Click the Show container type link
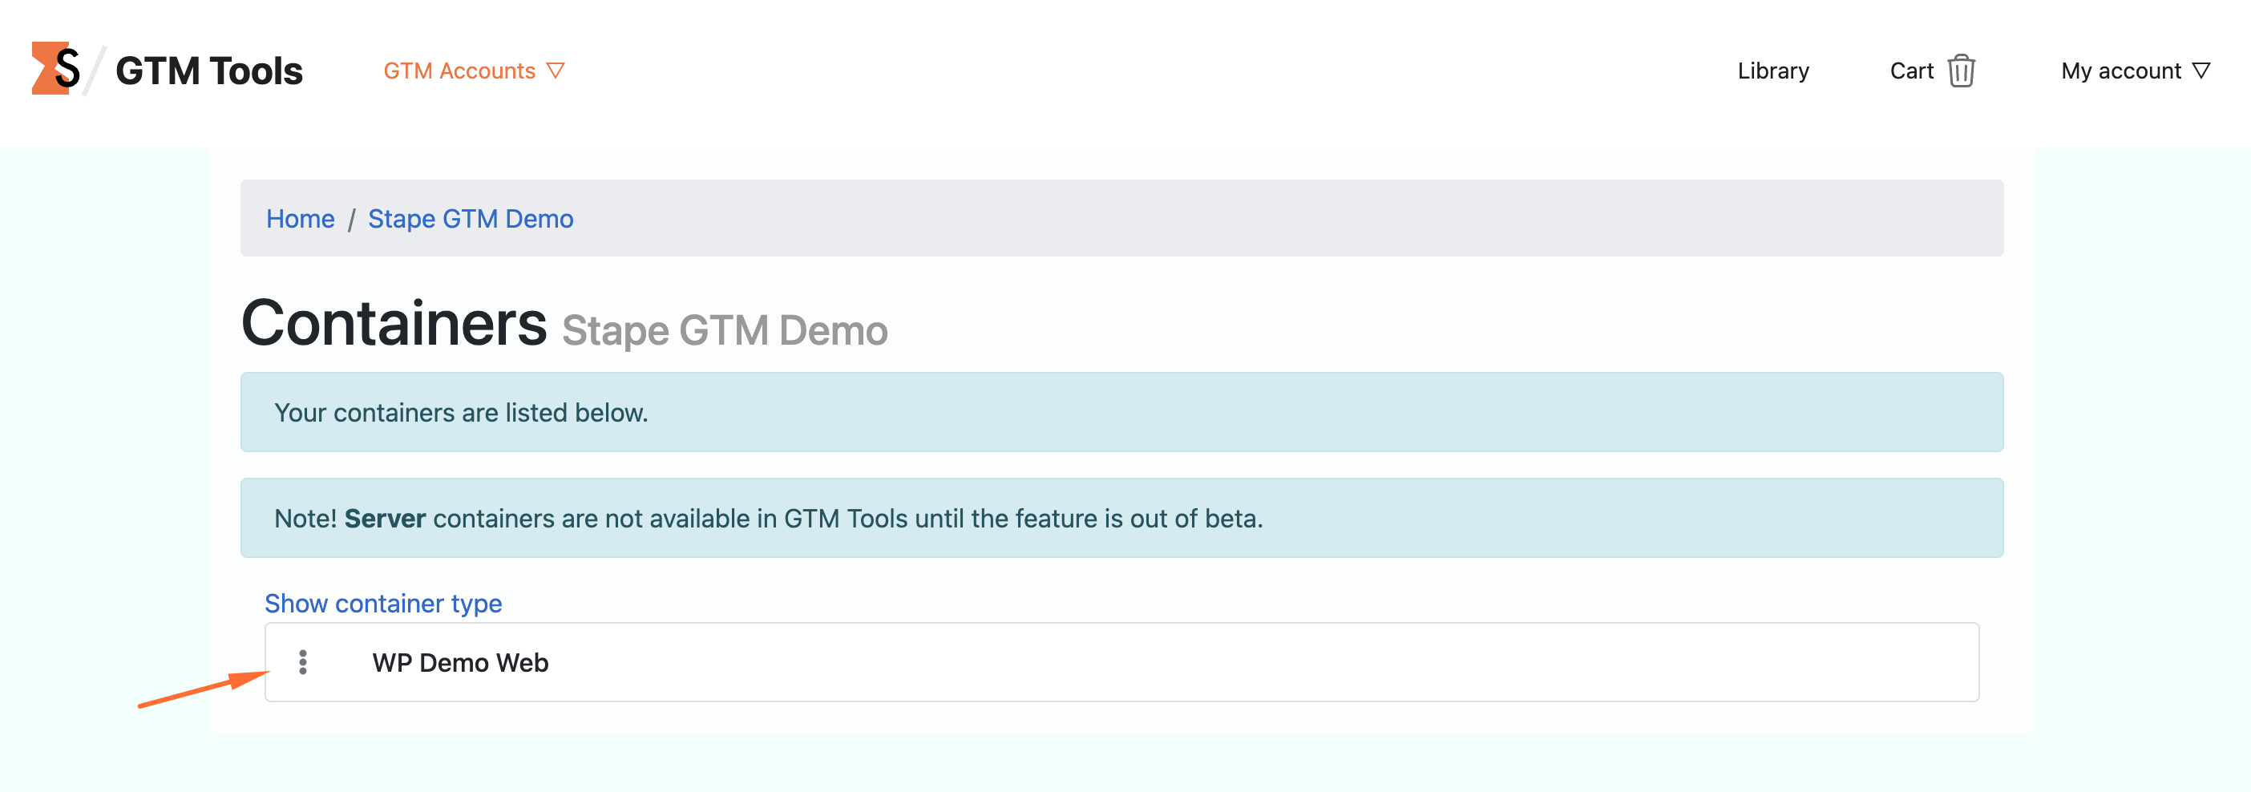This screenshot has width=2251, height=792. [x=382, y=602]
